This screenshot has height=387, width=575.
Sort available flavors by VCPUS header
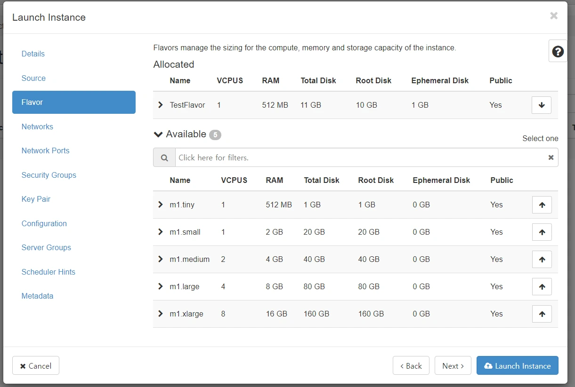pyautogui.click(x=234, y=180)
